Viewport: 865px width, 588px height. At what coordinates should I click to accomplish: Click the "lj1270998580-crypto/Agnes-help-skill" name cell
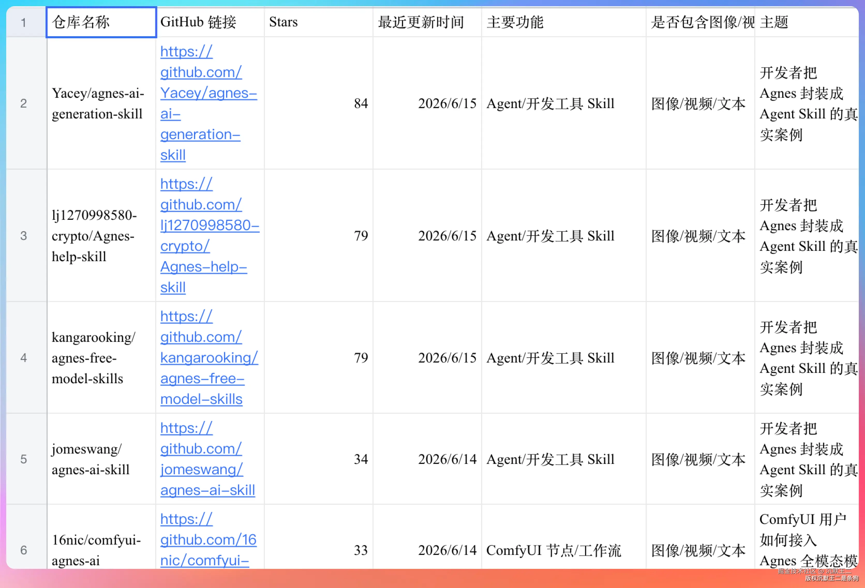tap(101, 236)
